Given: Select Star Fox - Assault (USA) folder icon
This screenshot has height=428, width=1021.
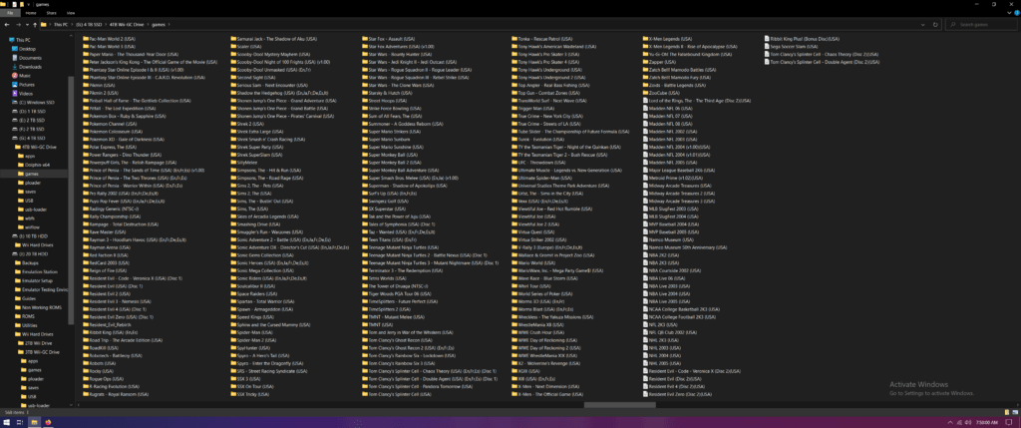Looking at the screenshot, I should 365,39.
